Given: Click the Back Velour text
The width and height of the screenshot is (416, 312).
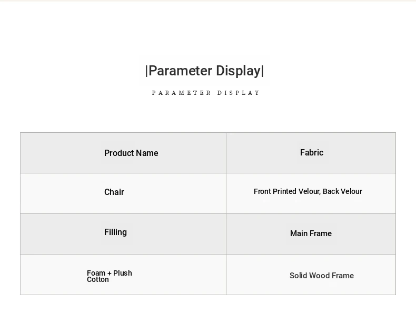Looking at the screenshot, I should 343,191.
